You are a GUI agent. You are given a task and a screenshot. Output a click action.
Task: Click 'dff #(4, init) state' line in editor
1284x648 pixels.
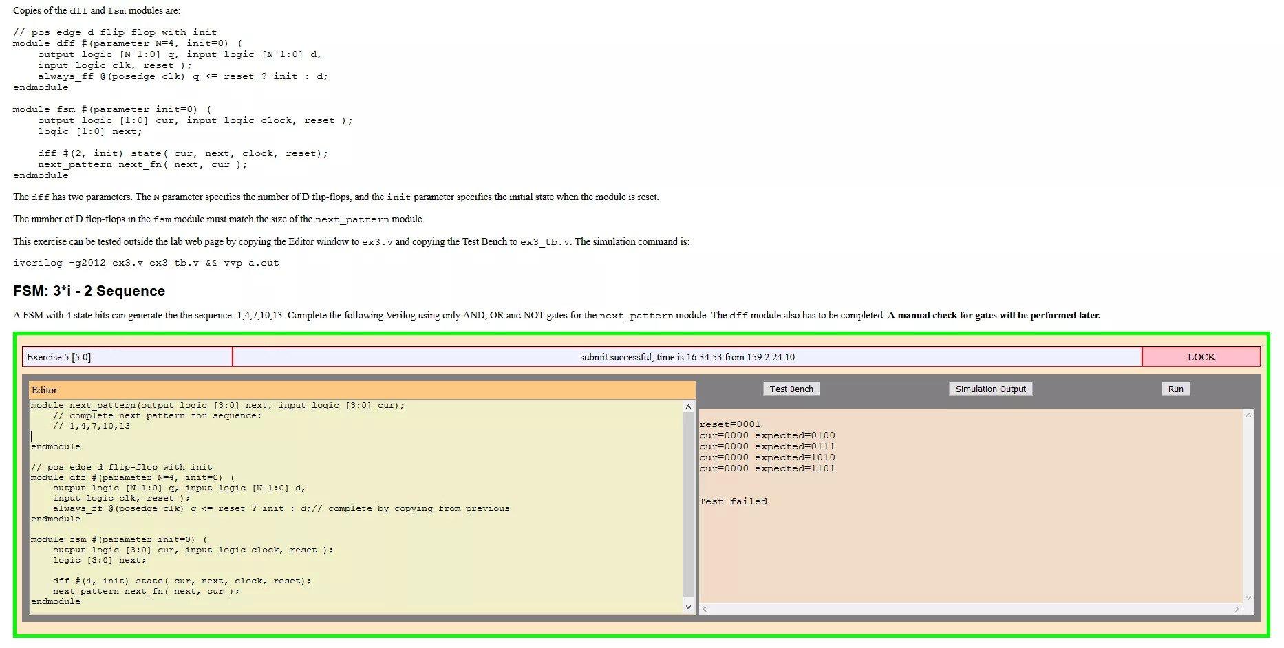point(182,581)
